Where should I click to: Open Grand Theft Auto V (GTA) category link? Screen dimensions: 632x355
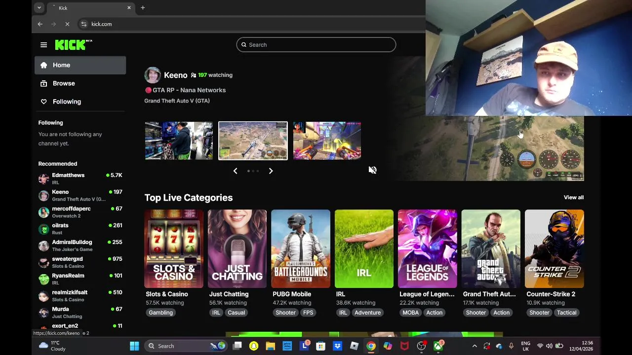177,101
